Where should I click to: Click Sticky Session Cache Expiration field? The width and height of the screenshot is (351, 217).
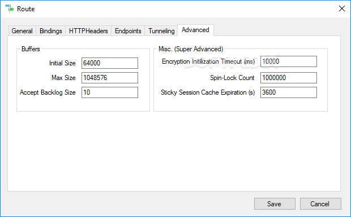pos(289,92)
